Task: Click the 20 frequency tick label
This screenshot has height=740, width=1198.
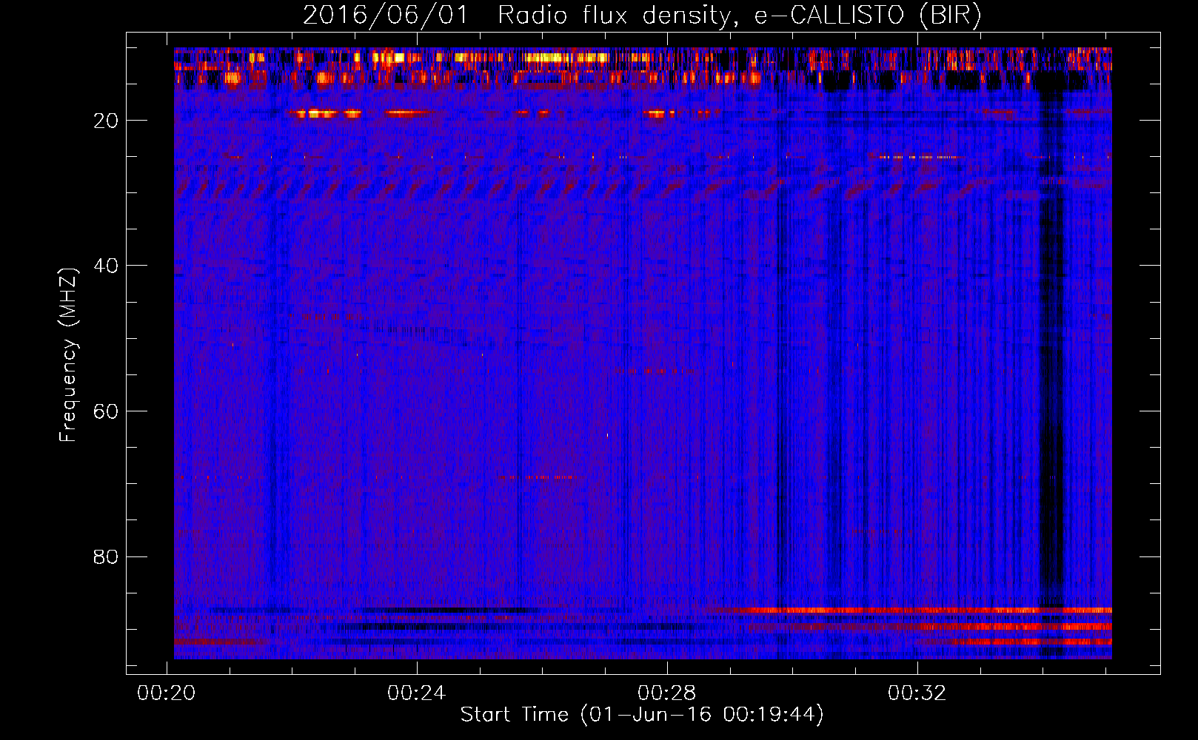Action: pyautogui.click(x=106, y=121)
